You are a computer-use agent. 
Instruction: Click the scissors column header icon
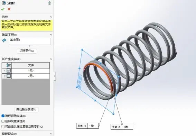click(9, 65)
